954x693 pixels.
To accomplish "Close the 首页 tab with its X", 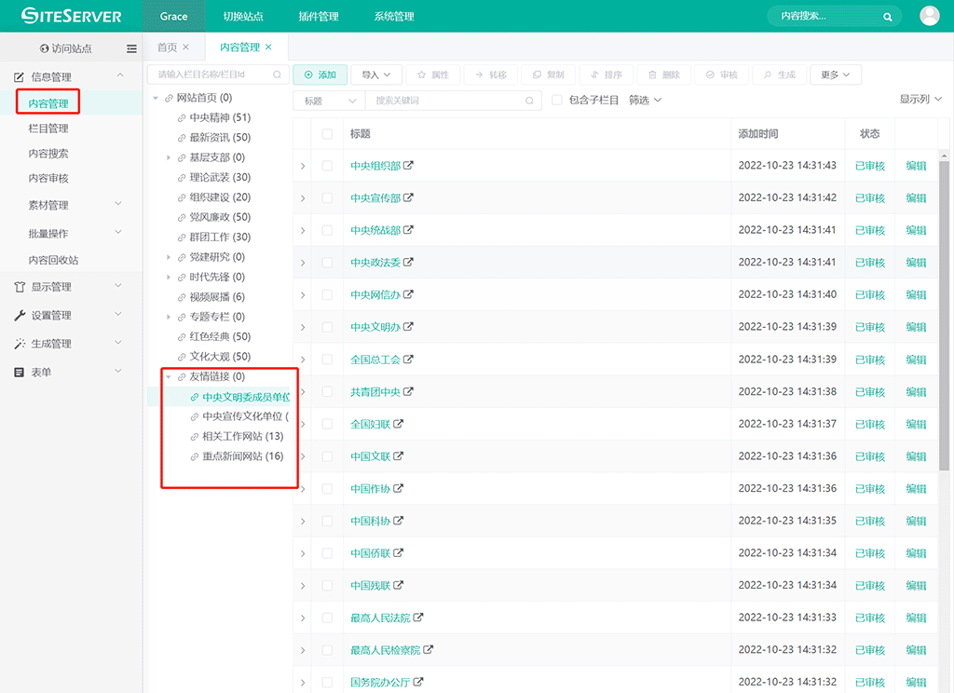I will (x=185, y=47).
